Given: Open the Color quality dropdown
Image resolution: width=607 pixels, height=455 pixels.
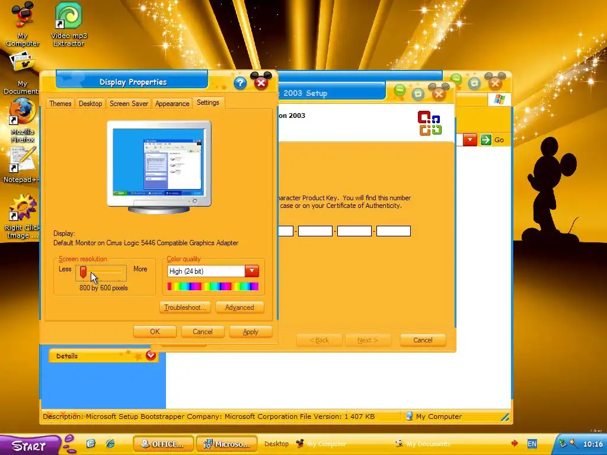Looking at the screenshot, I should (251, 271).
